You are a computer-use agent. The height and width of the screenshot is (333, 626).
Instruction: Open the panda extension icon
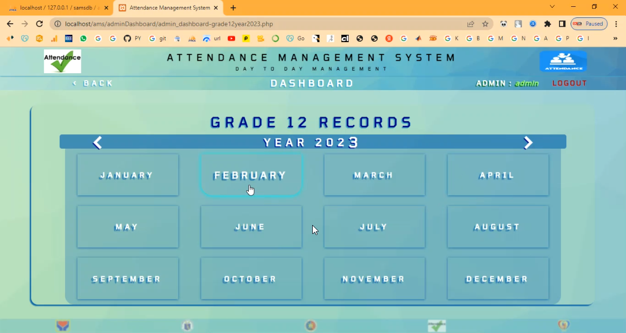[503, 24]
